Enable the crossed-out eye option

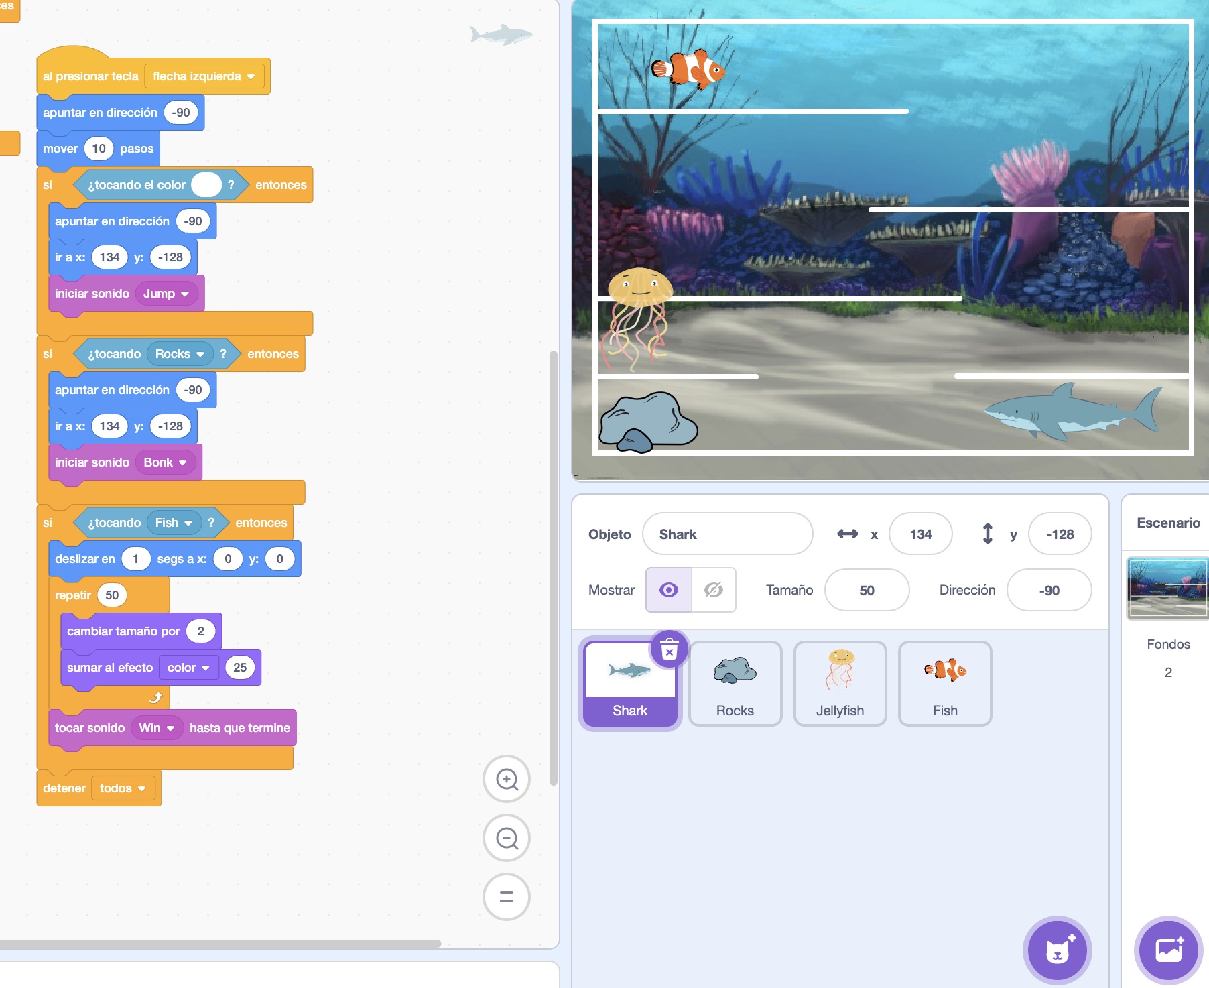pos(712,590)
